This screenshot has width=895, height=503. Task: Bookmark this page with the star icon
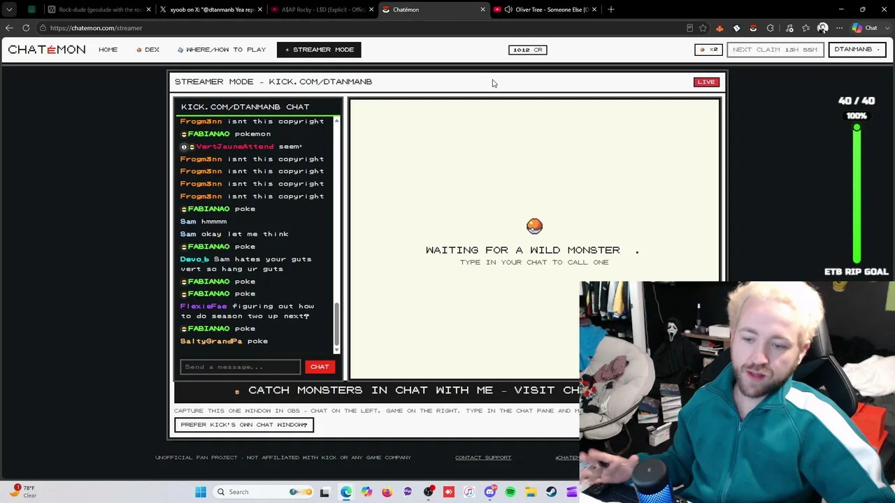coord(703,28)
